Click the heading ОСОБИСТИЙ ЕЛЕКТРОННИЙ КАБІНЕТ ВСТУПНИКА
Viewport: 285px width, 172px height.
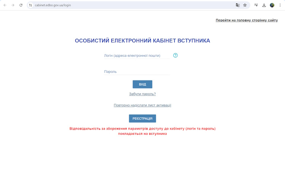click(x=142, y=41)
